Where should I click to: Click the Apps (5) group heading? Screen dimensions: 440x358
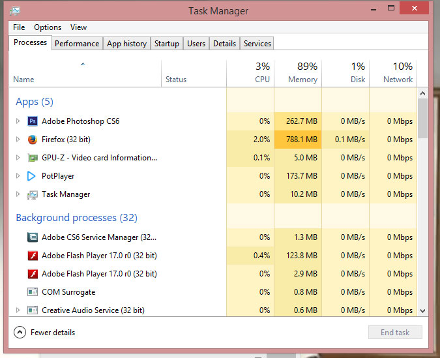pos(35,102)
